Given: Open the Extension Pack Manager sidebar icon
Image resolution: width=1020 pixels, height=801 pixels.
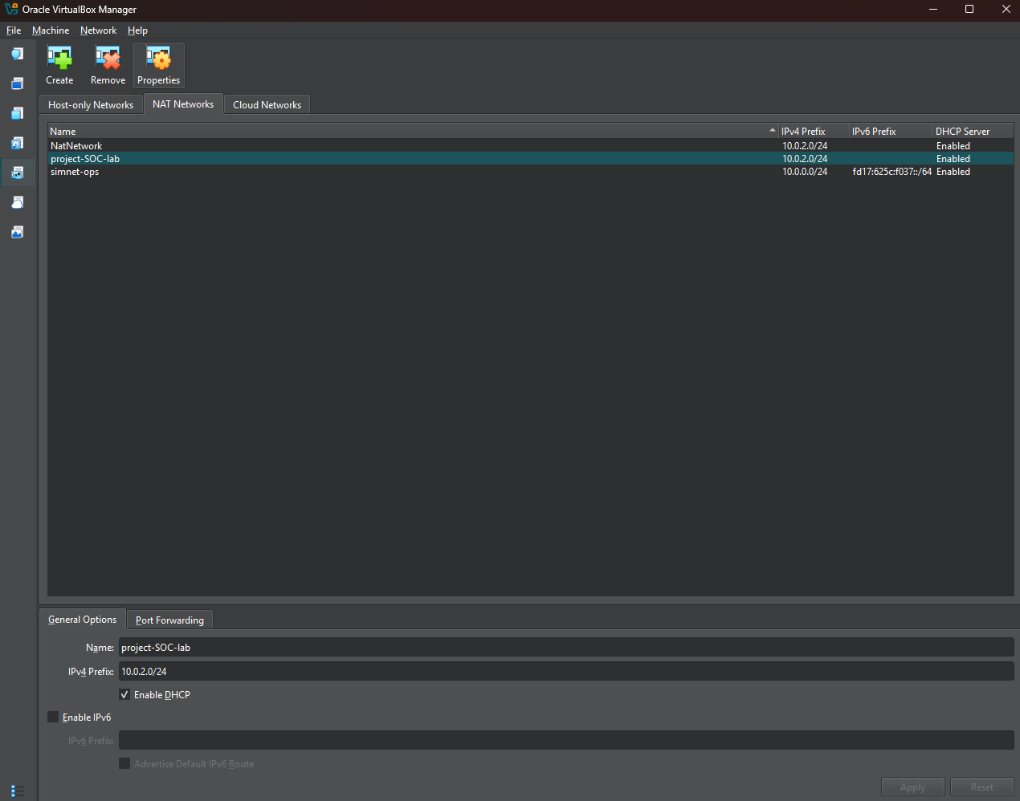Looking at the screenshot, I should pyautogui.click(x=17, y=113).
